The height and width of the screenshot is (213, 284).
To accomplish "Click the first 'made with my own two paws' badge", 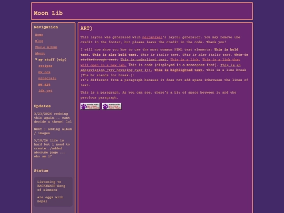I will 90,106.
